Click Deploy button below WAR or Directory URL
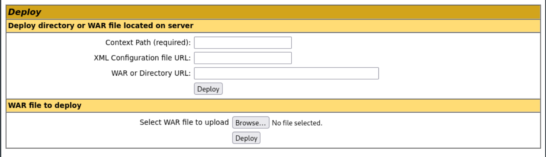 (208, 89)
